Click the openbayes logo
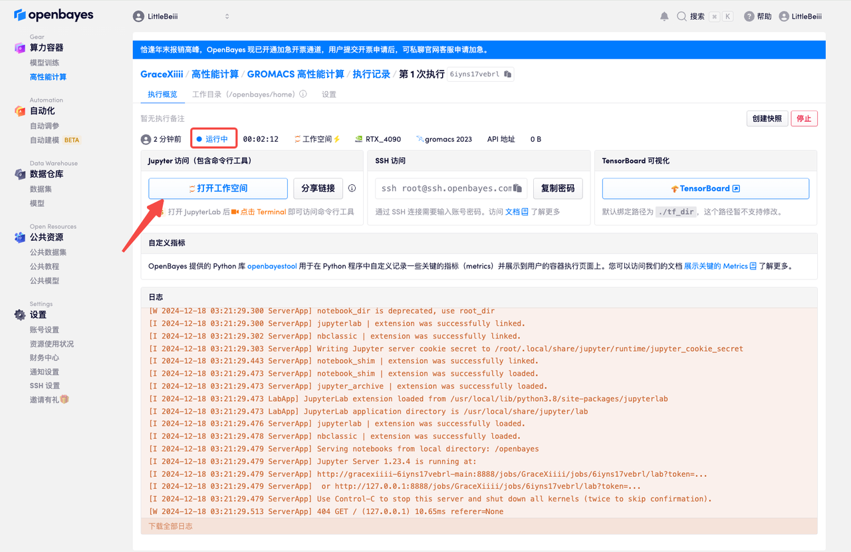 (x=54, y=15)
